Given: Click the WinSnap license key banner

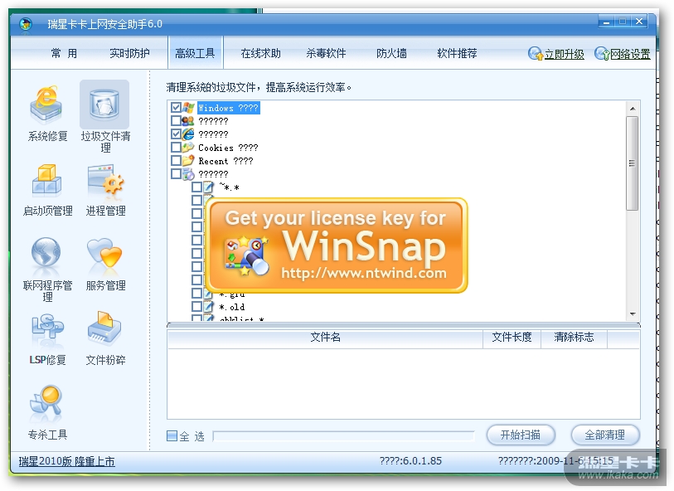Looking at the screenshot, I should 337,245.
